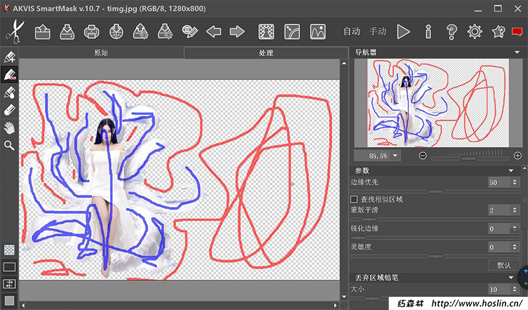Viewport: 528px width, 310px height.
Task: Enable 查找相似区域 checkbox
Action: (x=354, y=199)
